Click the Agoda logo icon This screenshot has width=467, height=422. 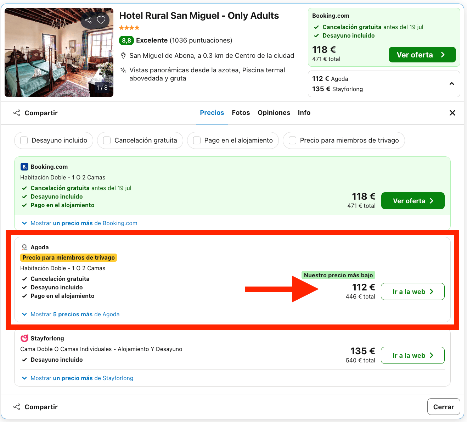[x=24, y=247]
